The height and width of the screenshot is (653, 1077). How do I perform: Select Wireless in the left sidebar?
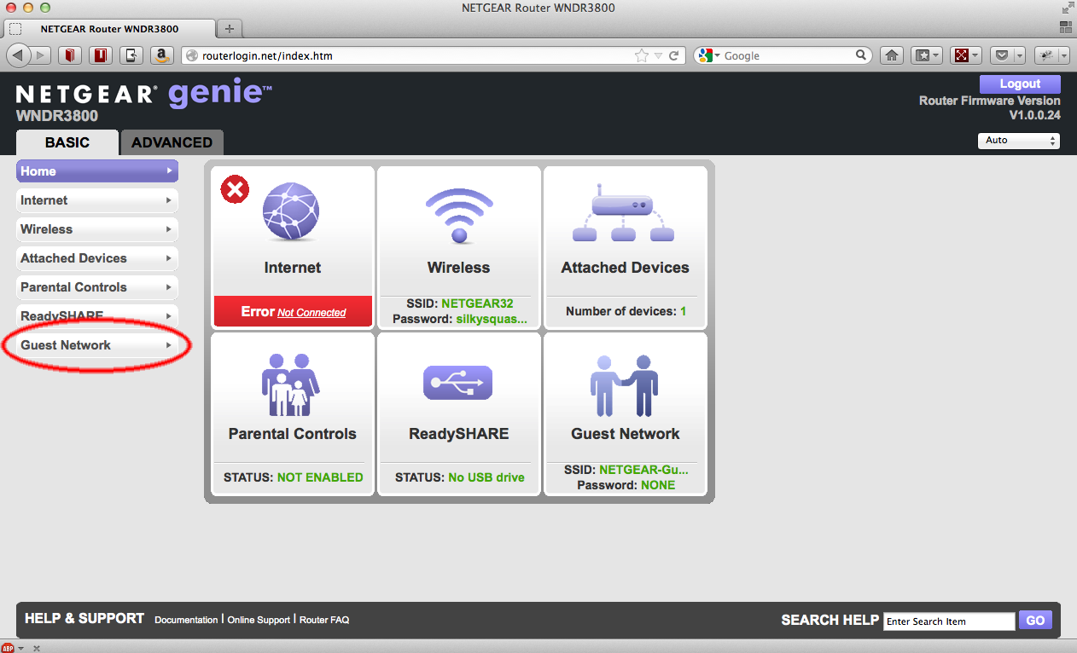(97, 229)
